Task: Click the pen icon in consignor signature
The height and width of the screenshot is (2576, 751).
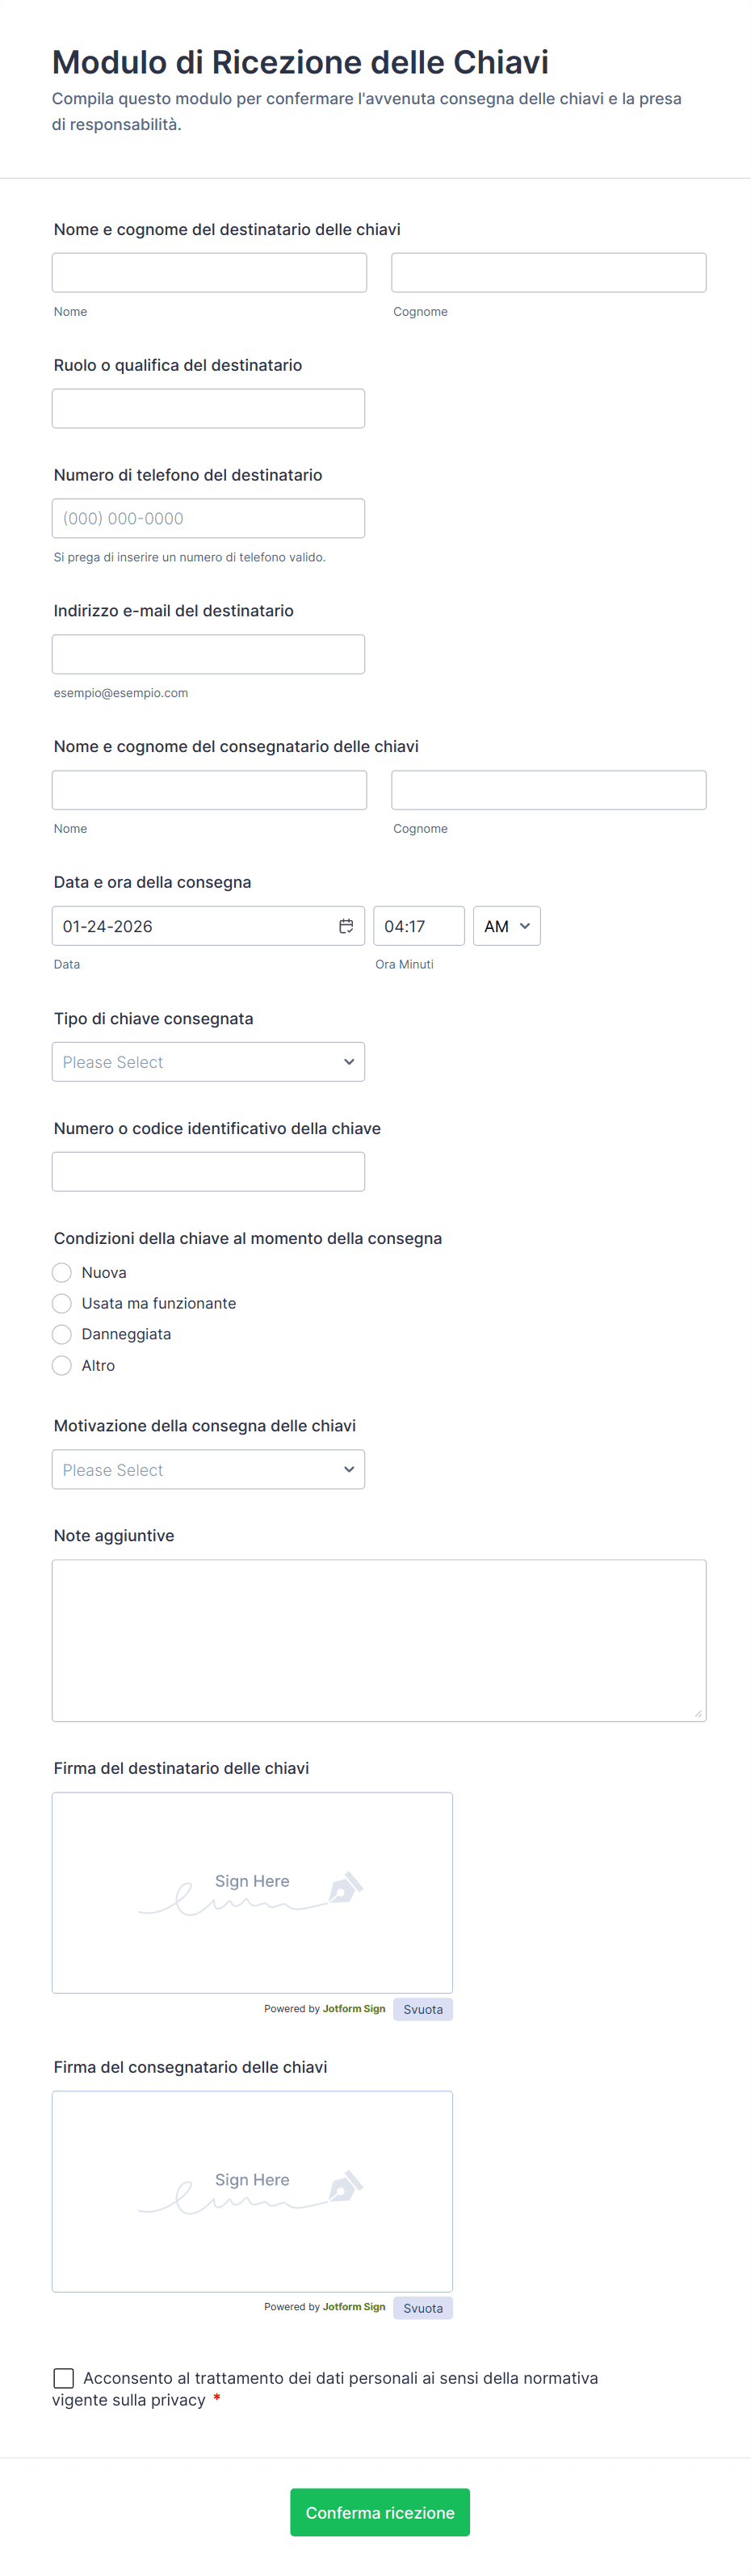Action: coord(344,2185)
